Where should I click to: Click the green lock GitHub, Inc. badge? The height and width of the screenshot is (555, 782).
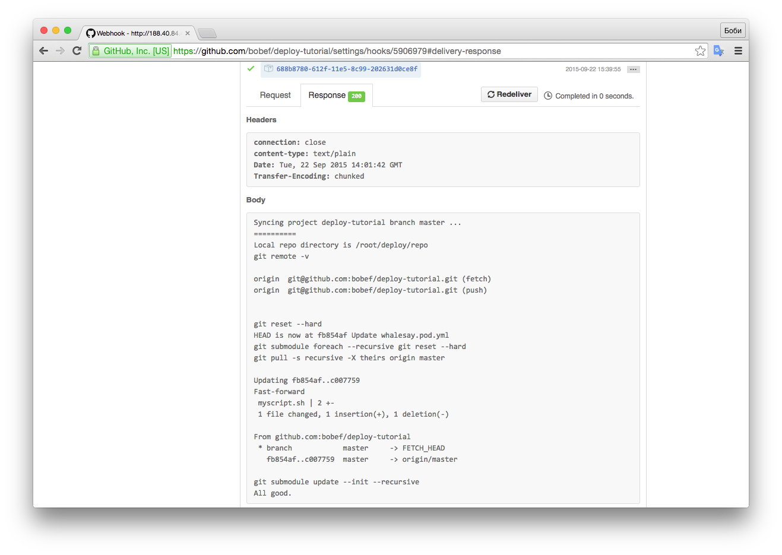click(x=130, y=51)
